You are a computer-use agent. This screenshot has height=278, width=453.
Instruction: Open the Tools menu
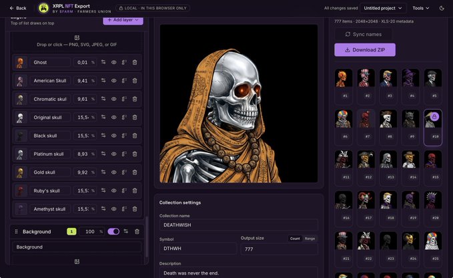coord(420,8)
